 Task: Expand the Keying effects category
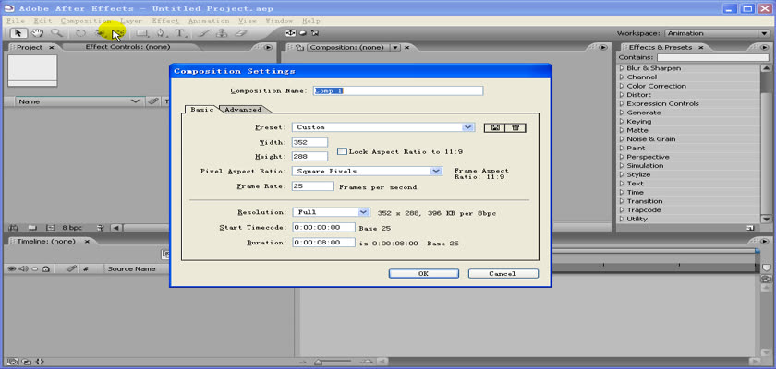point(623,122)
